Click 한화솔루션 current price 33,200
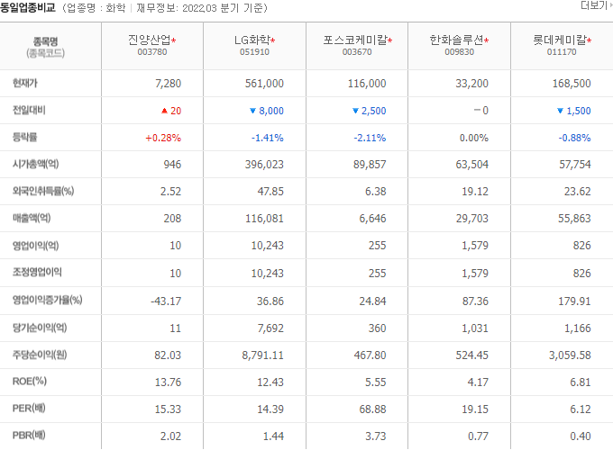This screenshot has width=613, height=450. tap(471, 84)
